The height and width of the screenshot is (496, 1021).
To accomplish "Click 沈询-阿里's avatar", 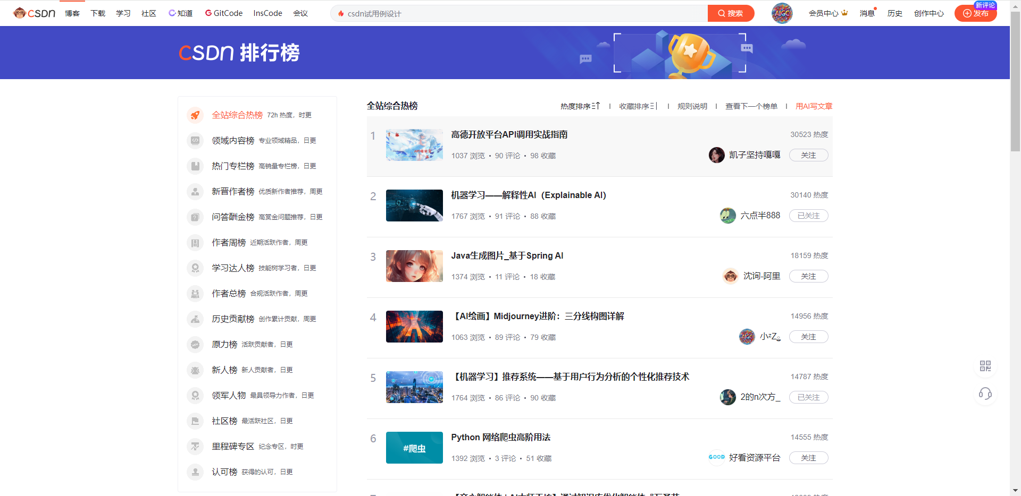I will coord(731,276).
